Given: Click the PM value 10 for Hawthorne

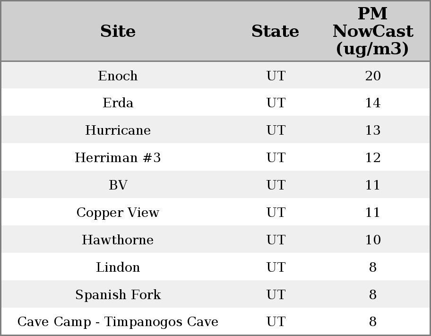Looking at the screenshot, I should pos(372,240).
